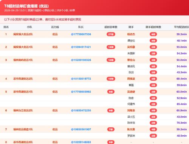Click the 54.4min average duration
The height and width of the screenshot is (144, 189).
pyautogui.click(x=181, y=66)
